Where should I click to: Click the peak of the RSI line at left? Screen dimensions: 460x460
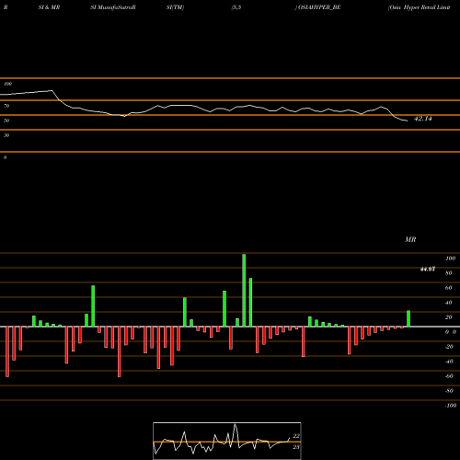tap(52, 90)
